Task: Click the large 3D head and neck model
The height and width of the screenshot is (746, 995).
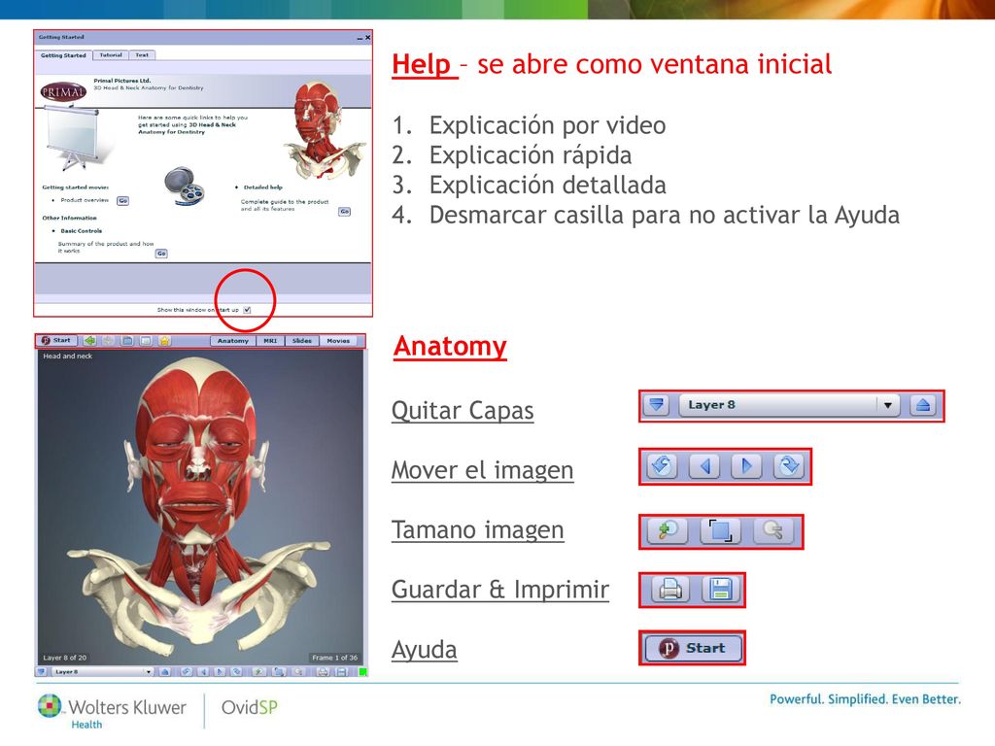Action: pos(200,507)
